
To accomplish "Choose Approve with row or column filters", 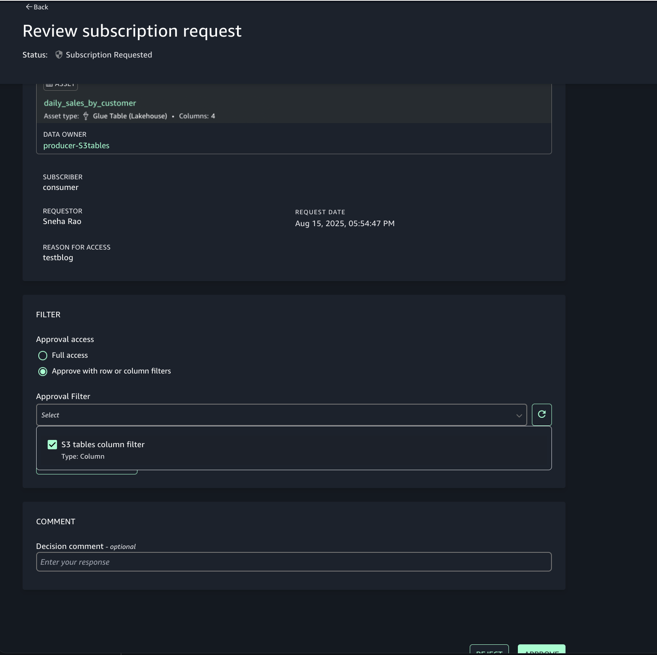I will point(43,371).
